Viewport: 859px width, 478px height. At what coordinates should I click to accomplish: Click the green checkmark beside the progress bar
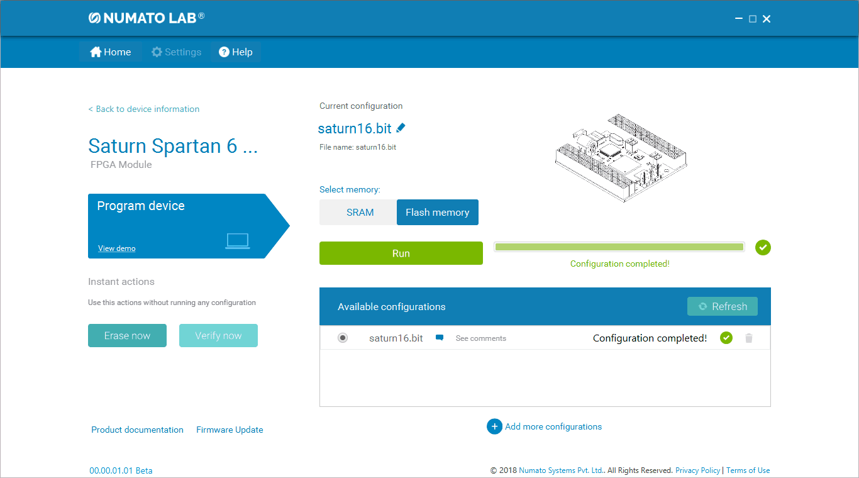(763, 247)
